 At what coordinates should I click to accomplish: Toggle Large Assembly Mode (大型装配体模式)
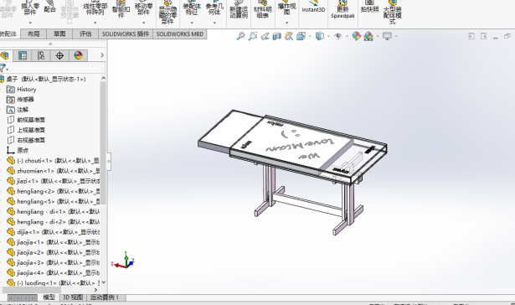pyautogui.click(x=393, y=13)
